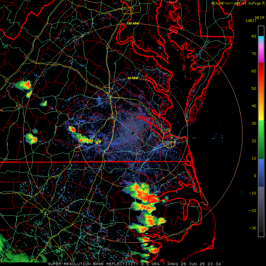Screen dimensions: 266x266
Task: Click the 80 value on dBZ scale
Action: [254, 36]
